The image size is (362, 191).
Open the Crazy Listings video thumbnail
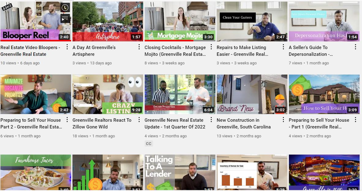click(x=107, y=94)
